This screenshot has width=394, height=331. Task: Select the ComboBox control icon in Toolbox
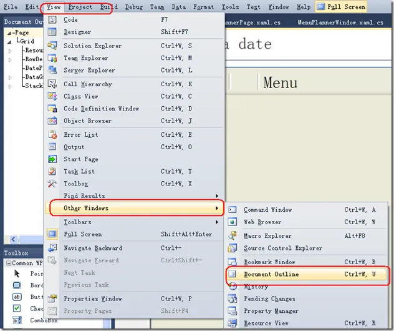point(17,320)
